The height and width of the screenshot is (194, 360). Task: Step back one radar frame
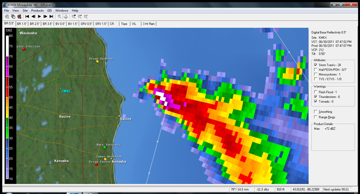33,17
